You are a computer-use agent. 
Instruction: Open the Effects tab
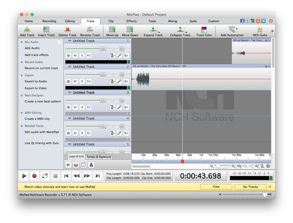131,21
